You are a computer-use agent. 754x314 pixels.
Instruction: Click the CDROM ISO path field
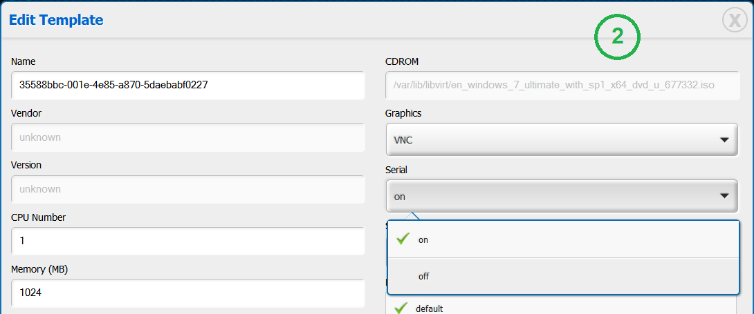point(560,86)
